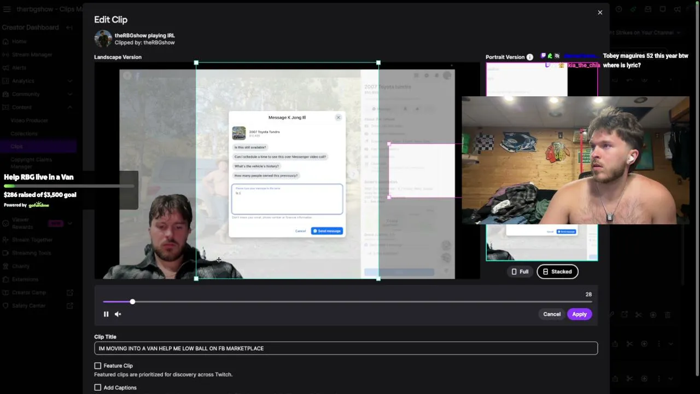
Task: Enable the Feature Clip checkbox
Action: [98, 366]
